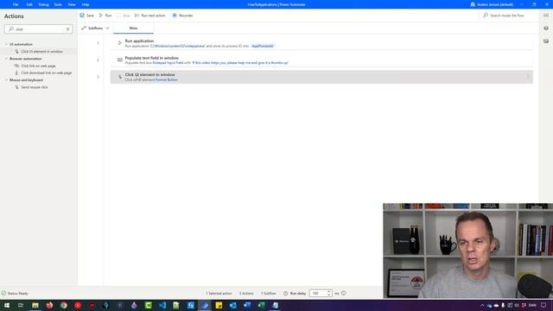Open the Images pane icon
Image resolution: width=553 pixels, height=311 pixels.
click(546, 41)
